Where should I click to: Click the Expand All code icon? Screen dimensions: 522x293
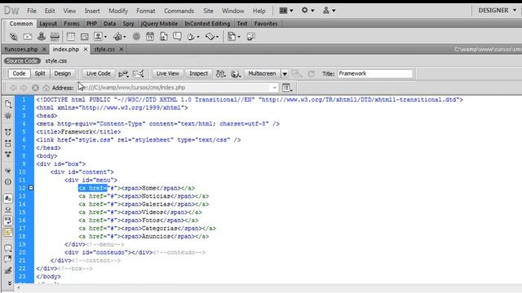(8, 155)
